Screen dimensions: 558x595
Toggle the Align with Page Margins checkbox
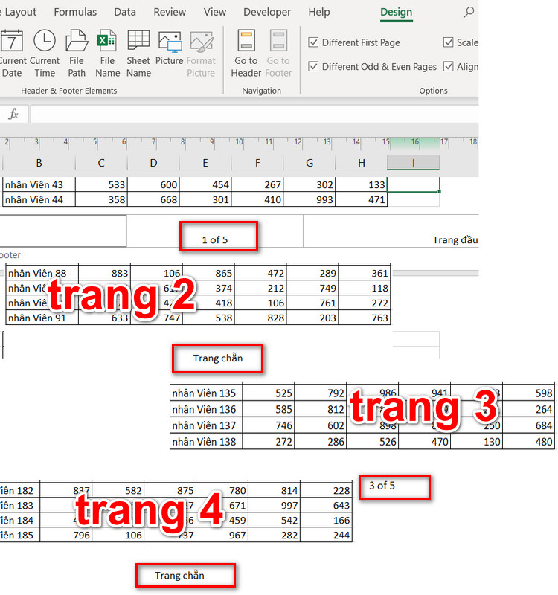449,66
